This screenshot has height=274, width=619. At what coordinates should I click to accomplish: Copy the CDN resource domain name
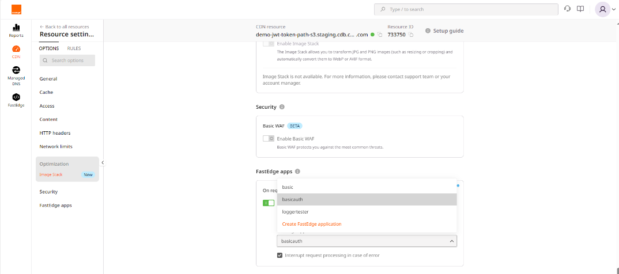[380, 35]
